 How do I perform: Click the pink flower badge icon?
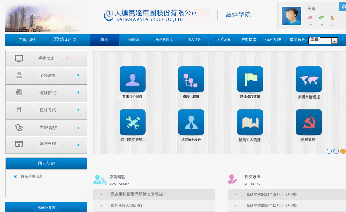pos(310,18)
